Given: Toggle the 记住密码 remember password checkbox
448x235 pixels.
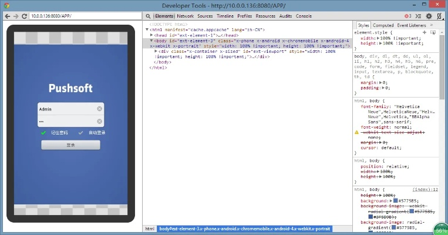Looking at the screenshot, I should point(43,133).
